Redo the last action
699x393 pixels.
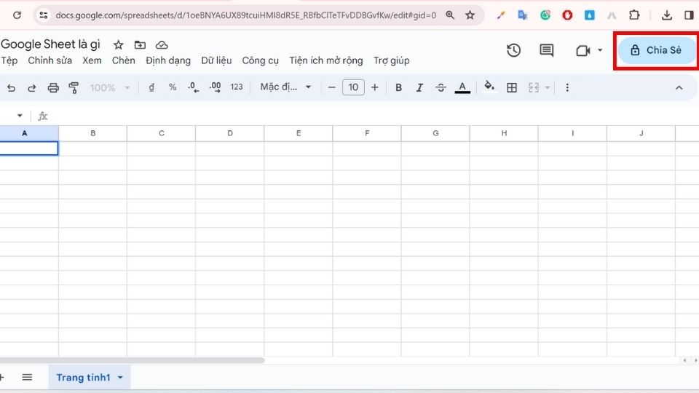coord(31,88)
